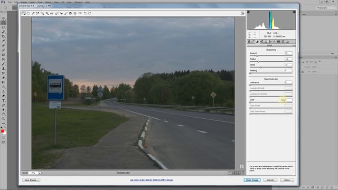Select the Red Eye Removal tool

pos(61,13)
